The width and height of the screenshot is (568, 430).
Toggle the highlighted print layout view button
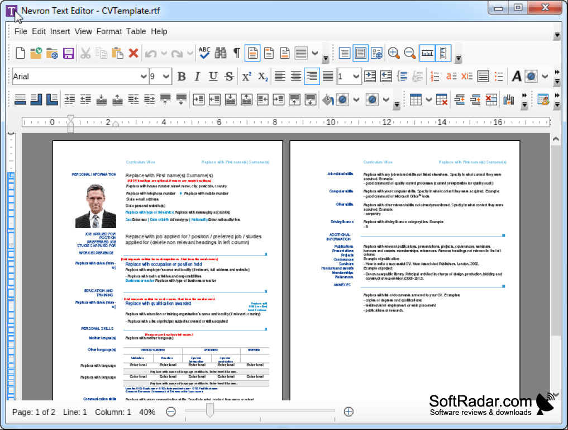pos(360,53)
